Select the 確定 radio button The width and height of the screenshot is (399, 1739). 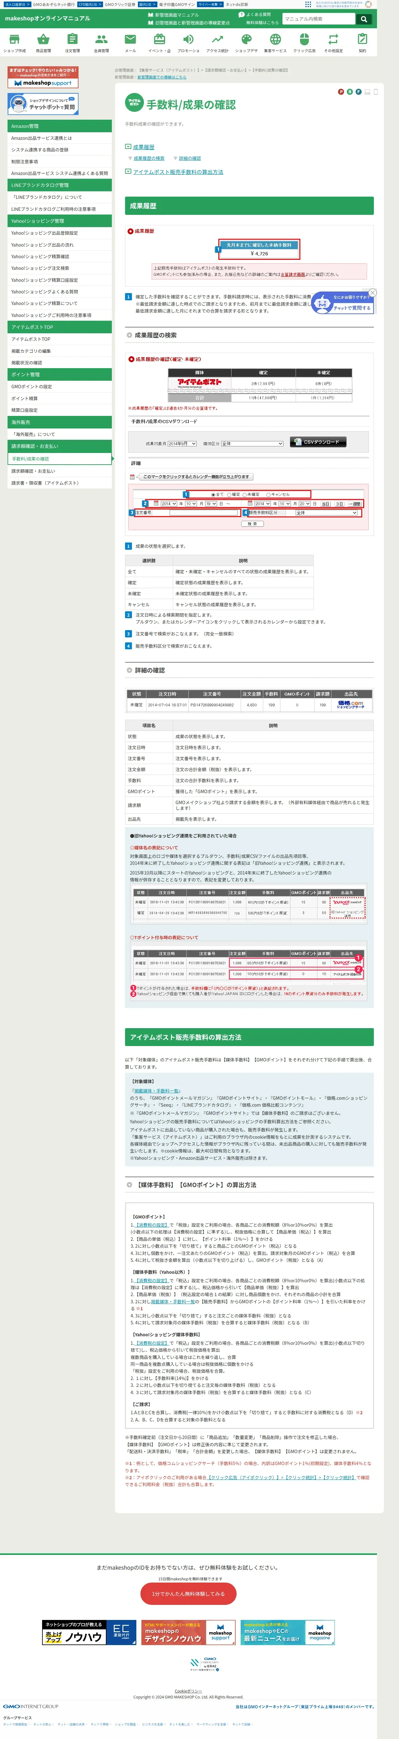(x=229, y=494)
